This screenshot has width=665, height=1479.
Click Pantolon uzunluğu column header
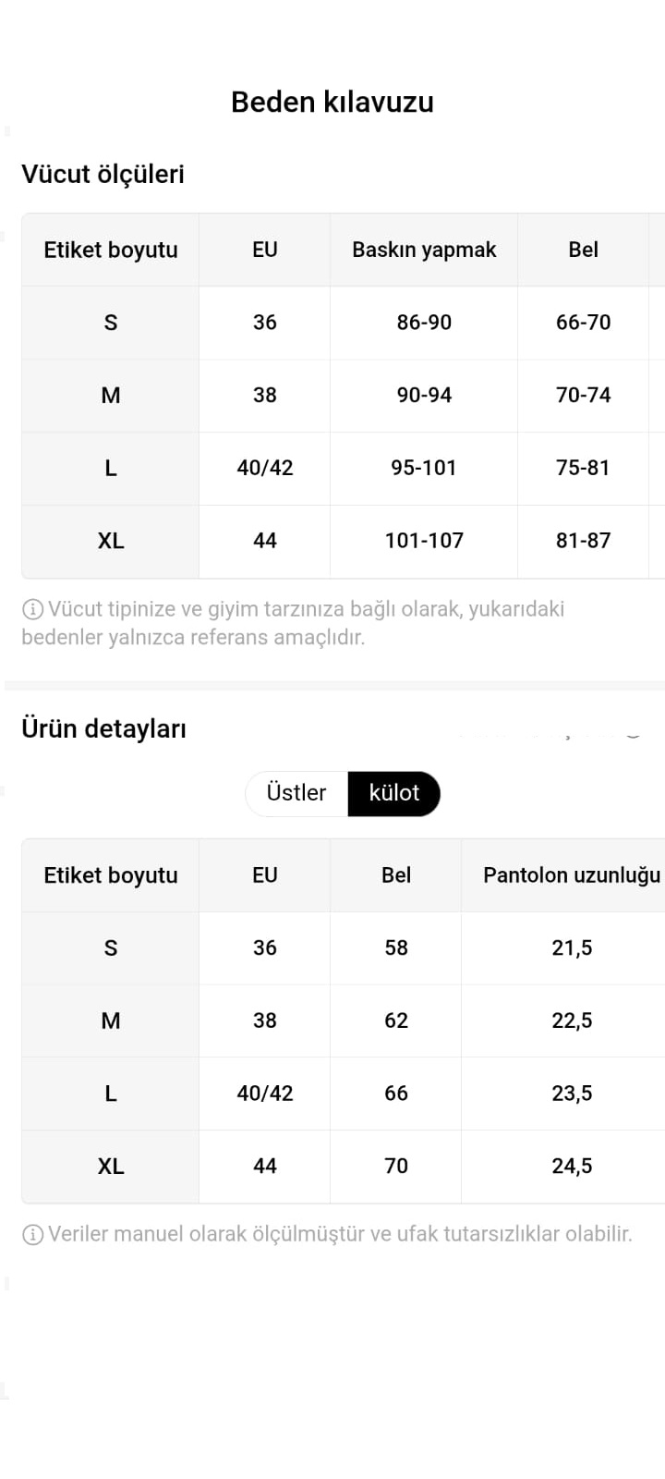click(572, 875)
